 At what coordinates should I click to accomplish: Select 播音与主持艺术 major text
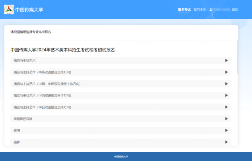(x=24, y=60)
